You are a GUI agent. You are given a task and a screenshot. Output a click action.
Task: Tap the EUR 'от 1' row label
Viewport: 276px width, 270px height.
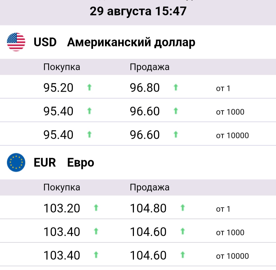[223, 209]
